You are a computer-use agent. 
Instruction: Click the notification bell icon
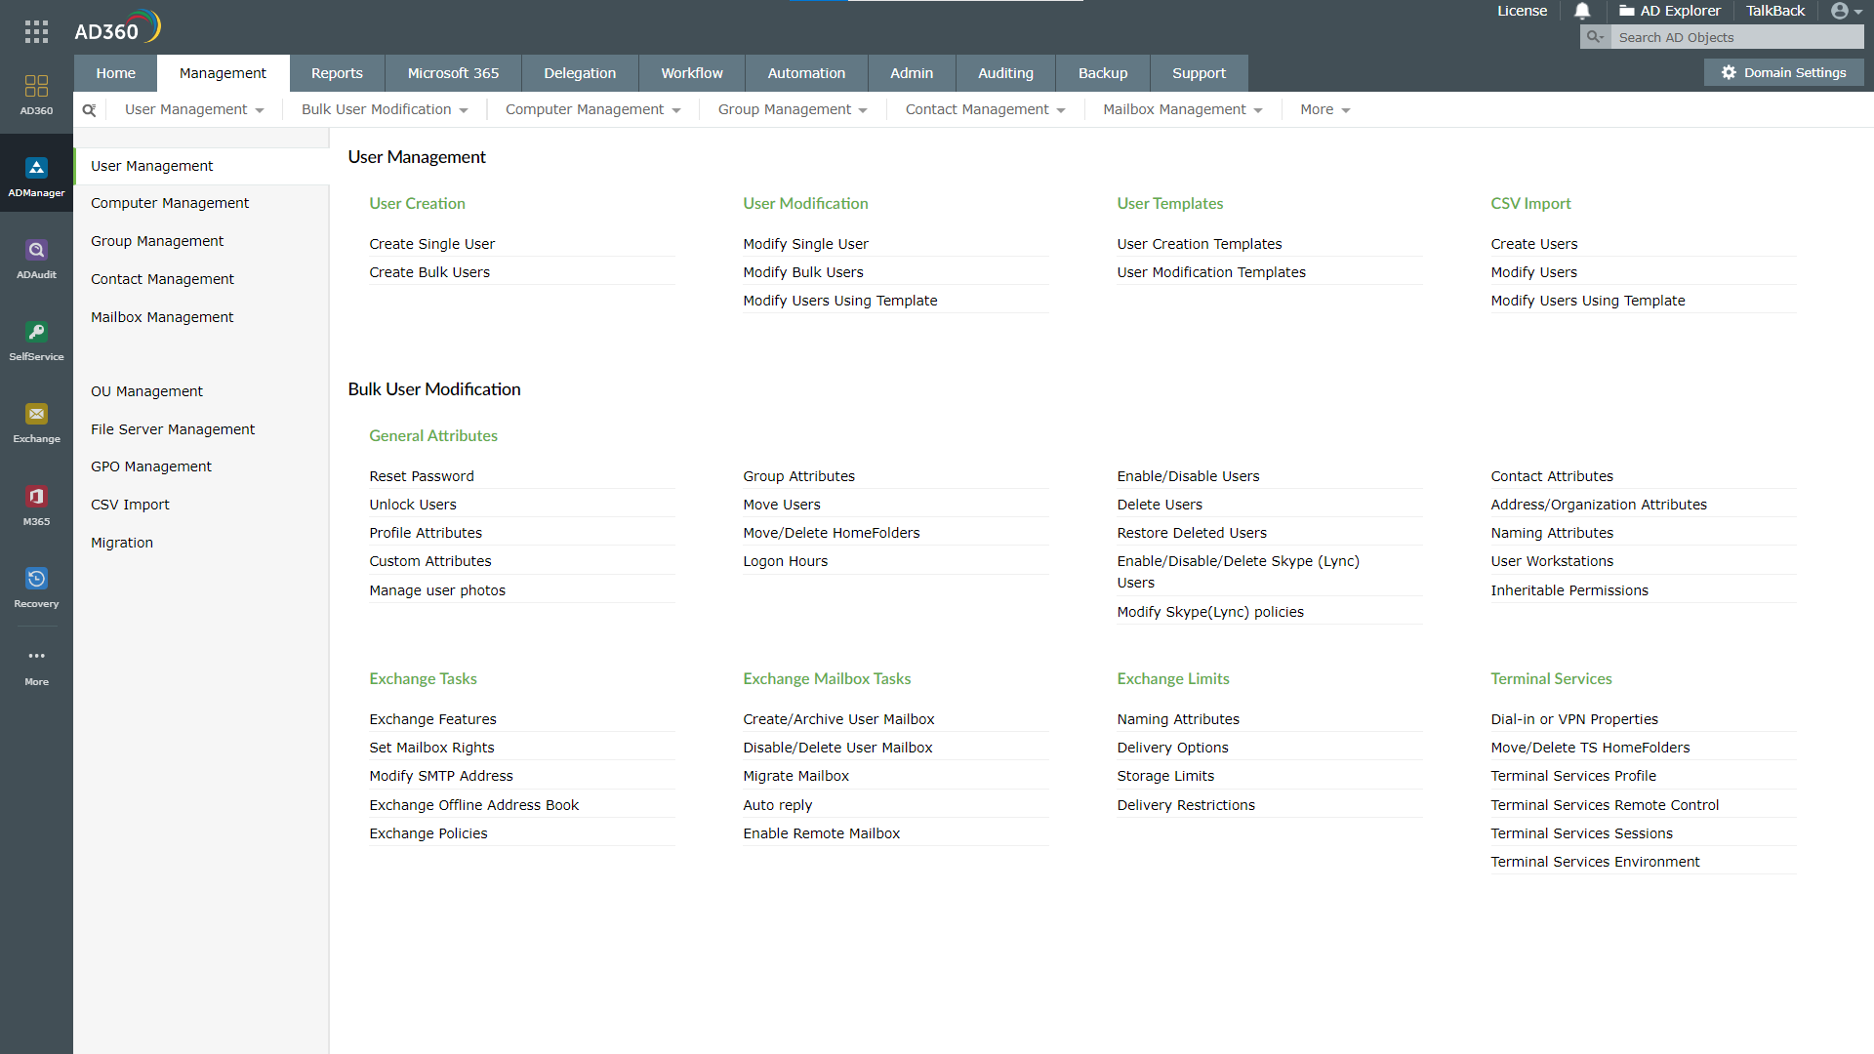[x=1582, y=11]
